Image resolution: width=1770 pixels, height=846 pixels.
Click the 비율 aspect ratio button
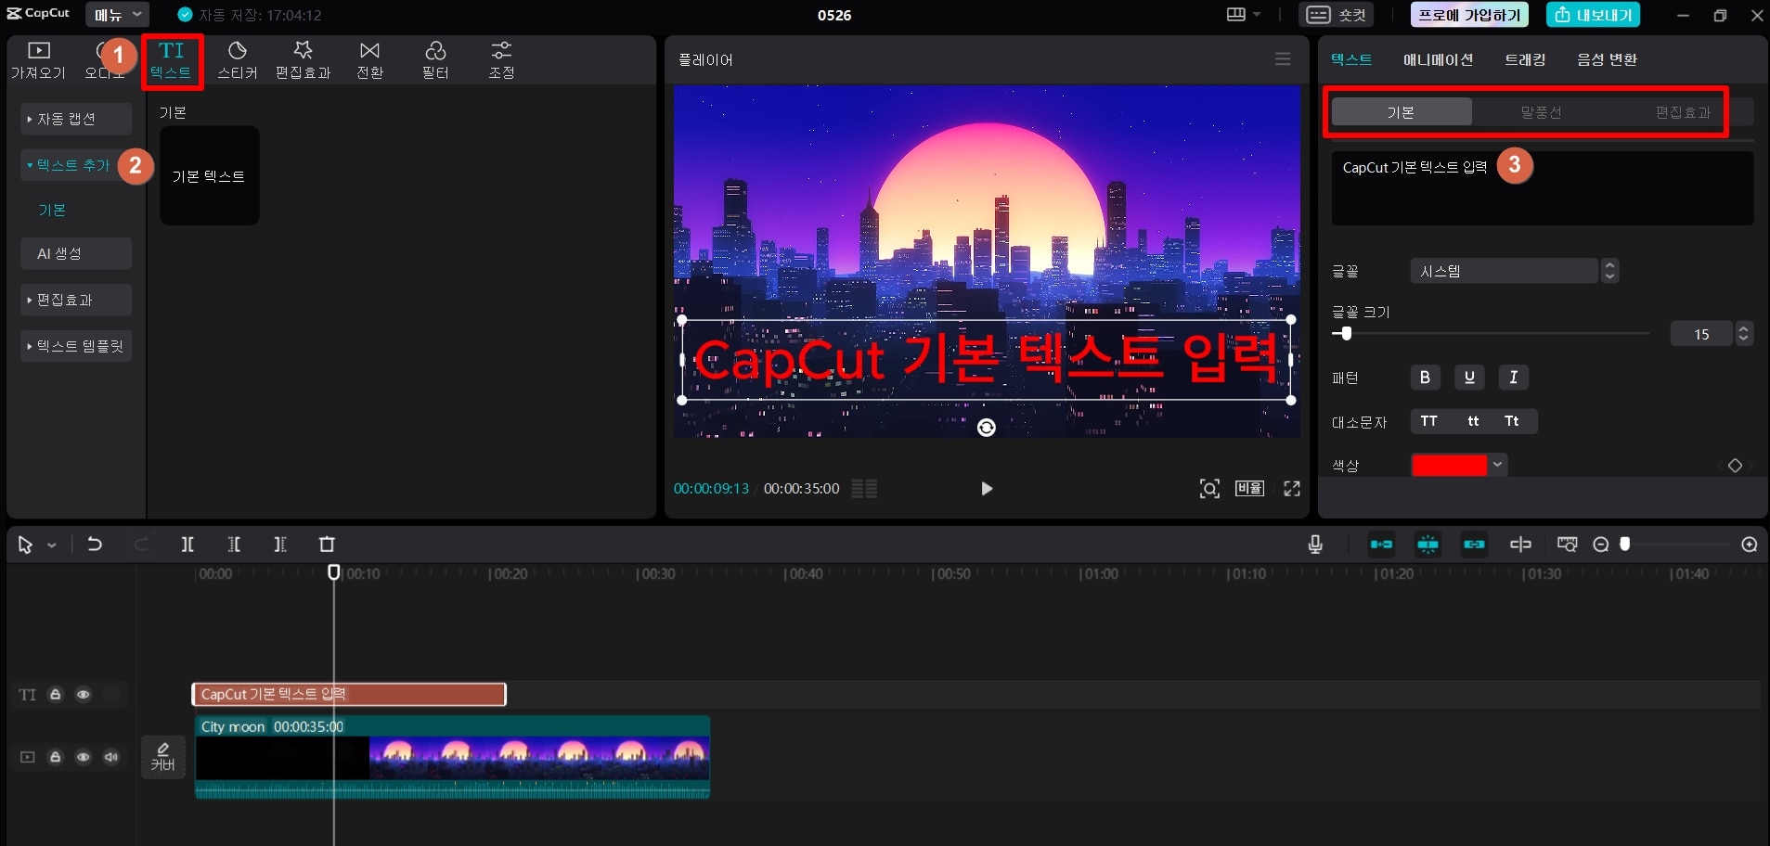1249,489
